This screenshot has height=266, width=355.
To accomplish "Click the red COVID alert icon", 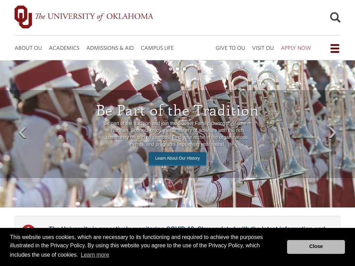I will tap(28, 227).
